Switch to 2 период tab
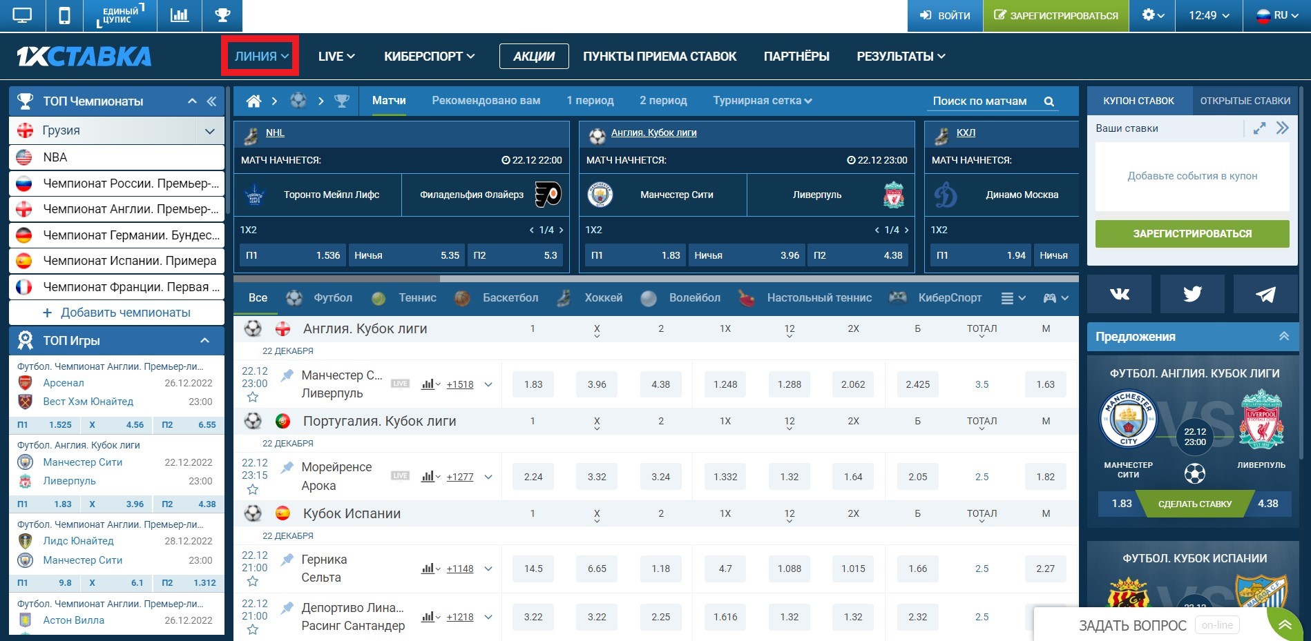Image resolution: width=1311 pixels, height=641 pixels. 663,101
